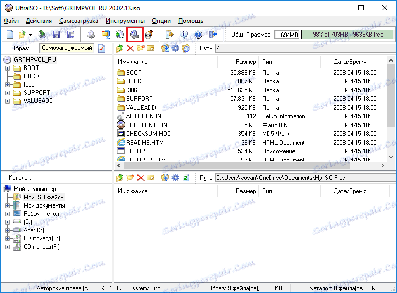This screenshot has width=397, height=293.
Task: Click the gear icon in Каталог toolbar
Action: pyautogui.click(x=175, y=178)
